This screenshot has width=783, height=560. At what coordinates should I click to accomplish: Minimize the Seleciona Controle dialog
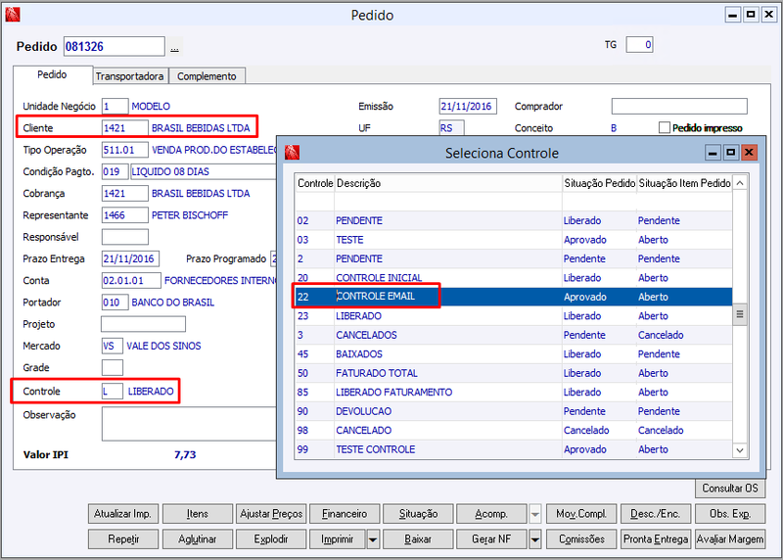(x=713, y=152)
